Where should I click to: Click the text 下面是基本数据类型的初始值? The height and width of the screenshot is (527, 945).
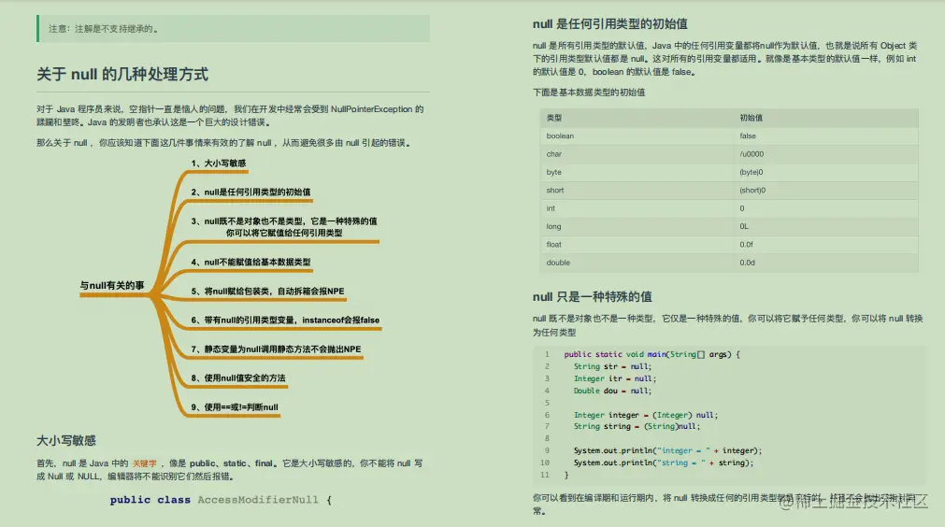[x=589, y=93]
